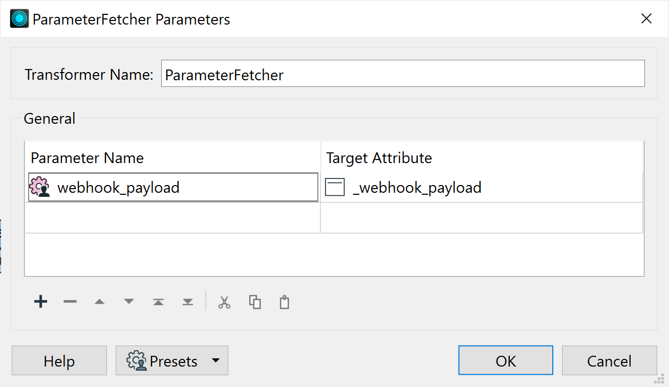Click the Transformer Name input field
The height and width of the screenshot is (387, 669).
tap(403, 74)
